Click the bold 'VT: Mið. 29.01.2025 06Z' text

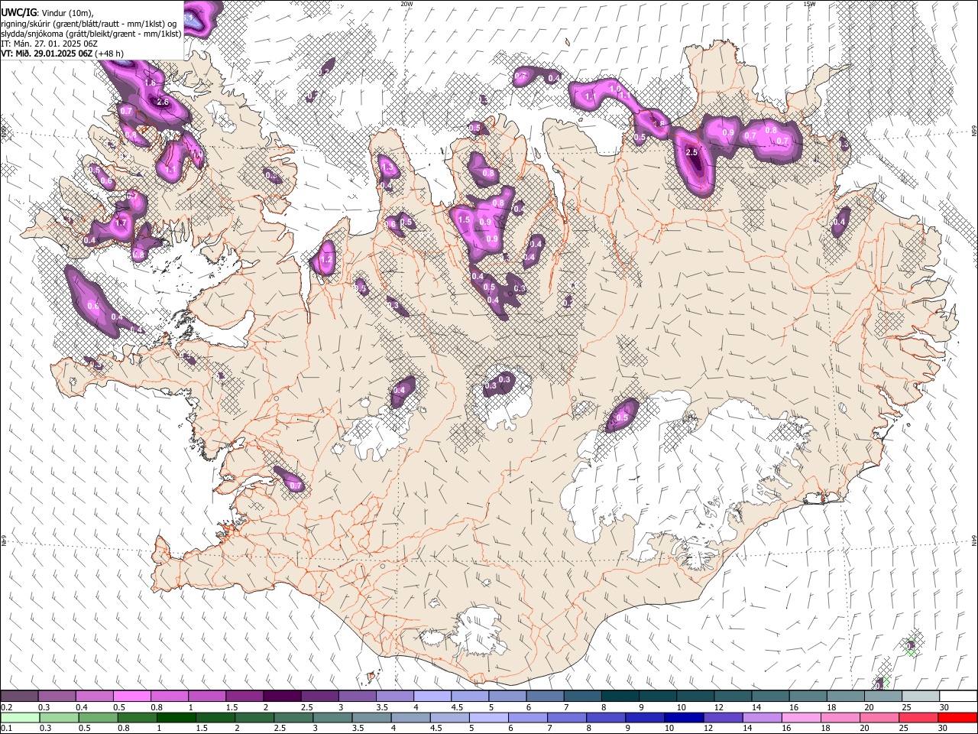pos(47,54)
